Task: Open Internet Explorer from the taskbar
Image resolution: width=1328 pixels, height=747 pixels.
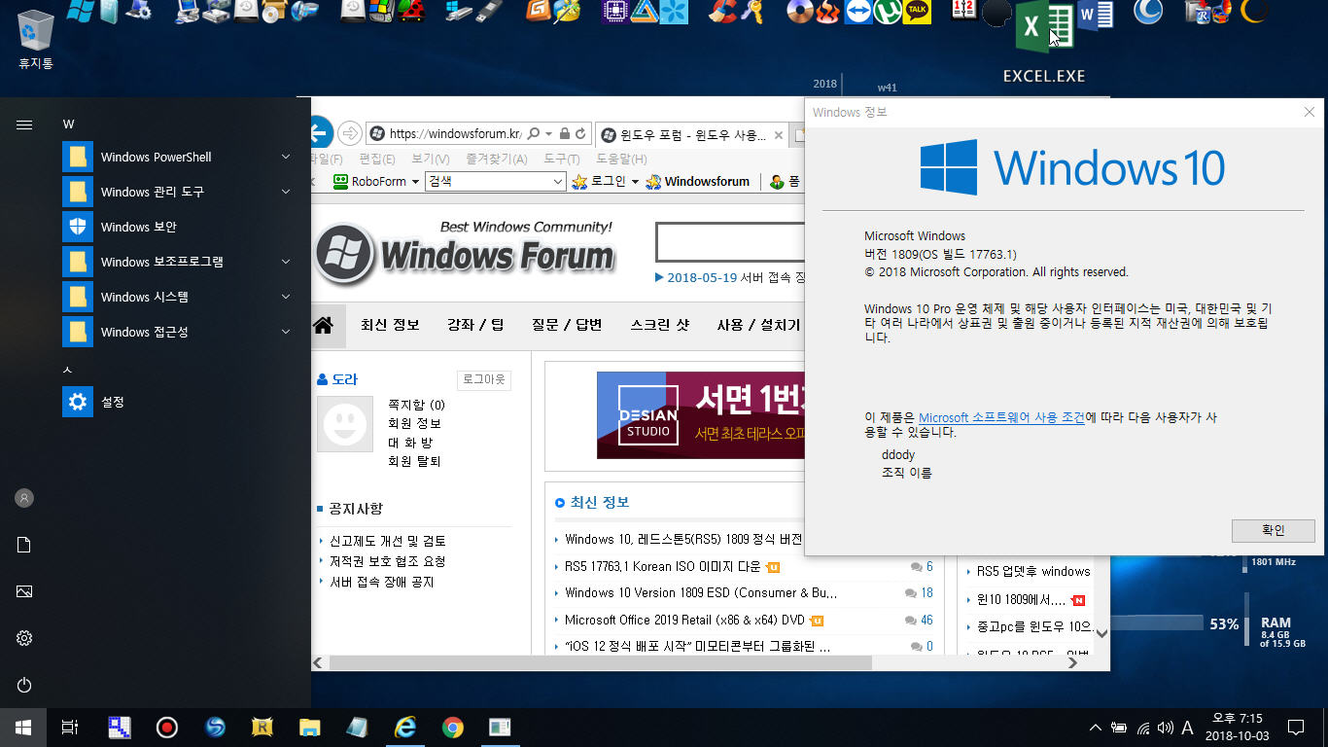Action: (405, 727)
